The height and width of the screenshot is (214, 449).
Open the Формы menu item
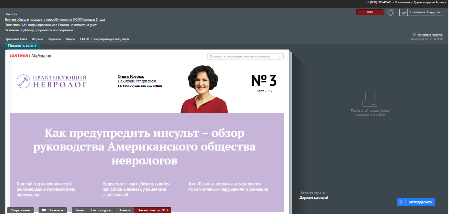[x=37, y=39]
